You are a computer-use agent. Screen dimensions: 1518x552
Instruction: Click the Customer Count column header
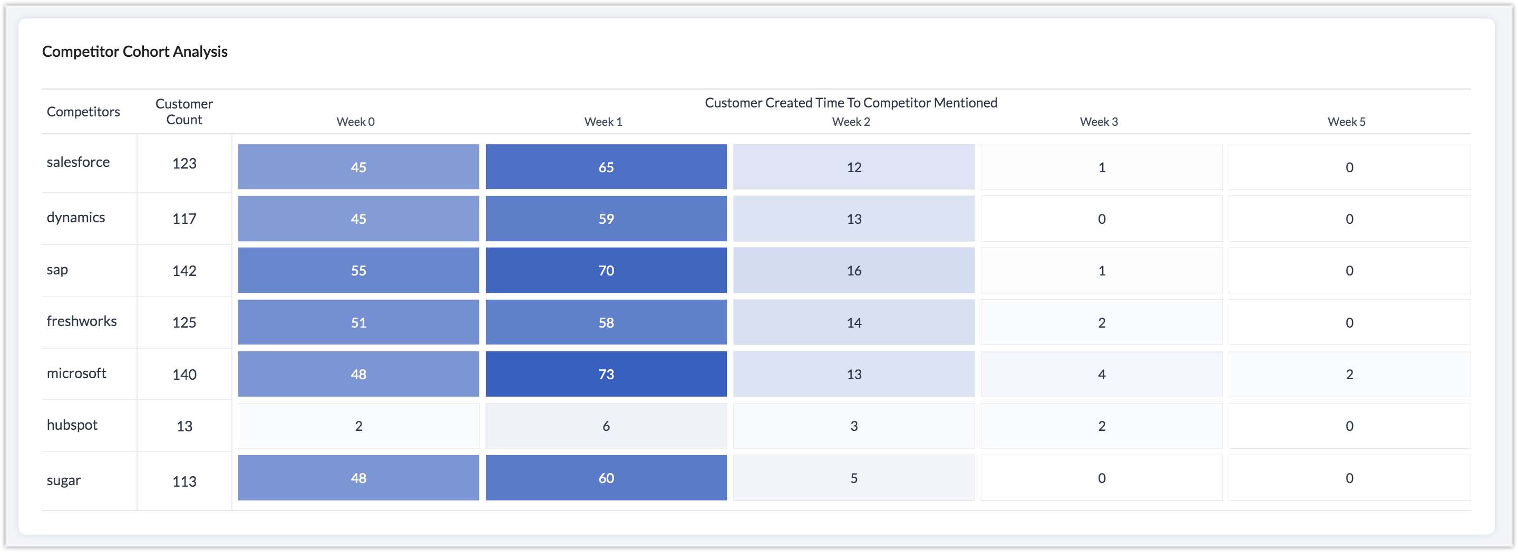click(x=184, y=112)
